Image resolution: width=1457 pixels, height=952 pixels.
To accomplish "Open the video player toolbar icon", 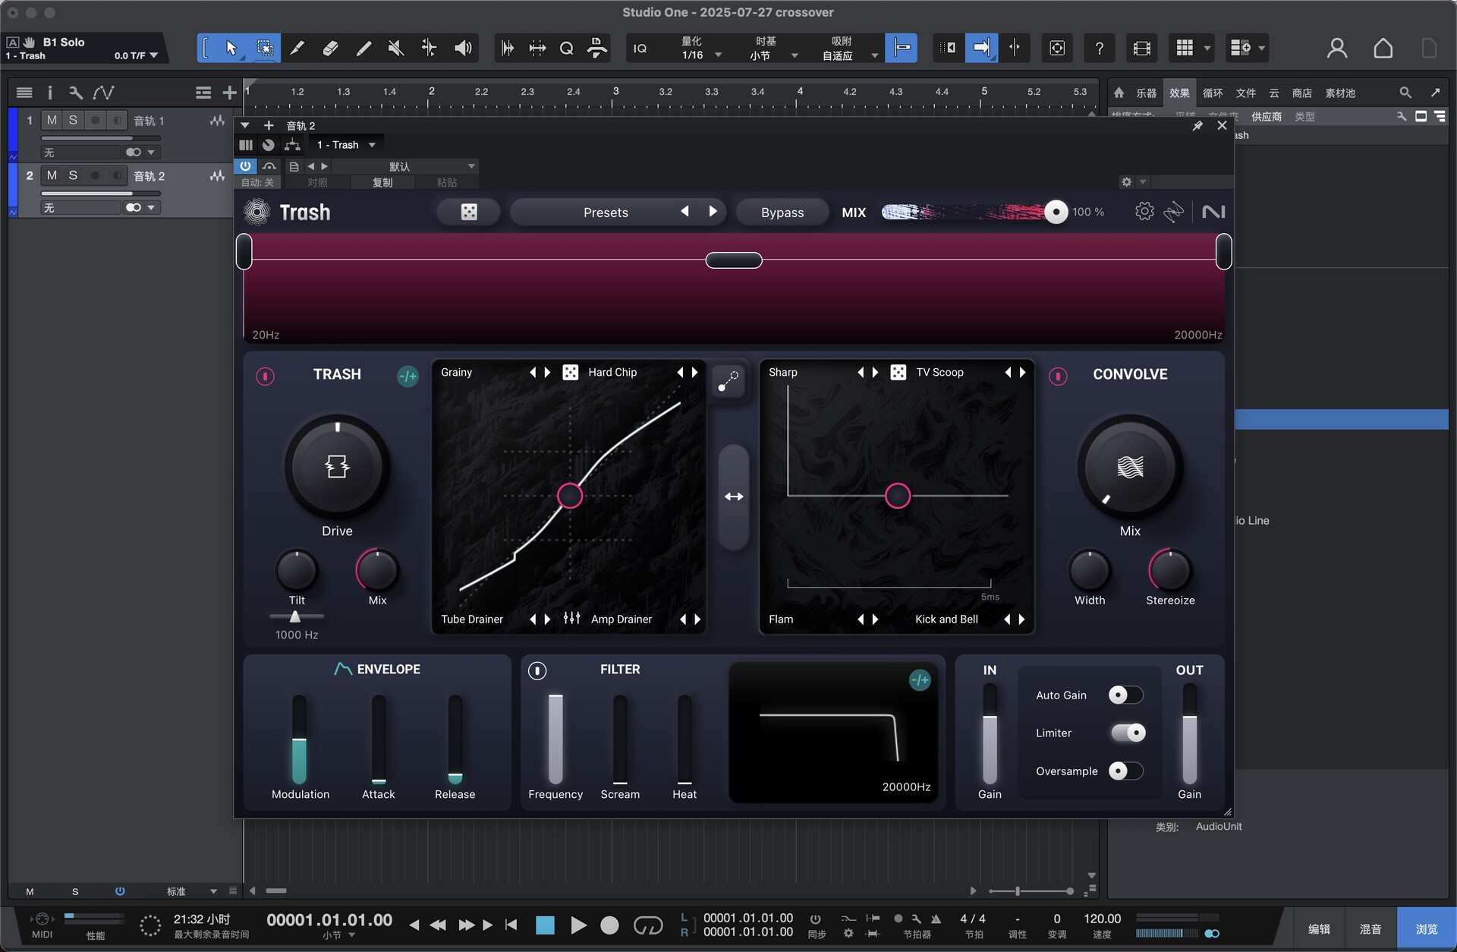I will (x=1141, y=48).
